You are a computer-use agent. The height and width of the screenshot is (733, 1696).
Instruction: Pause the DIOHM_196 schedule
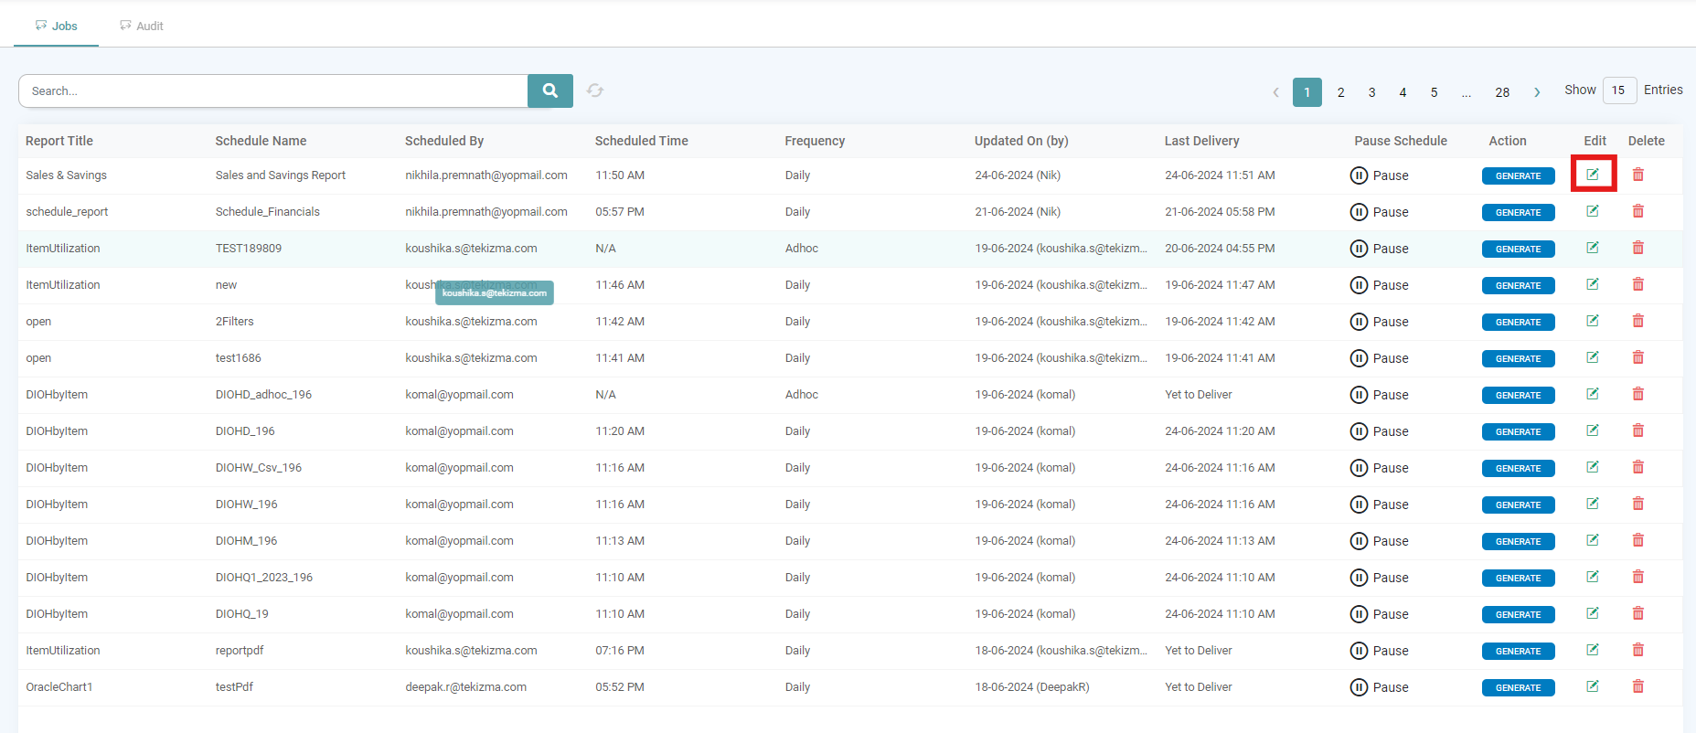(1379, 541)
